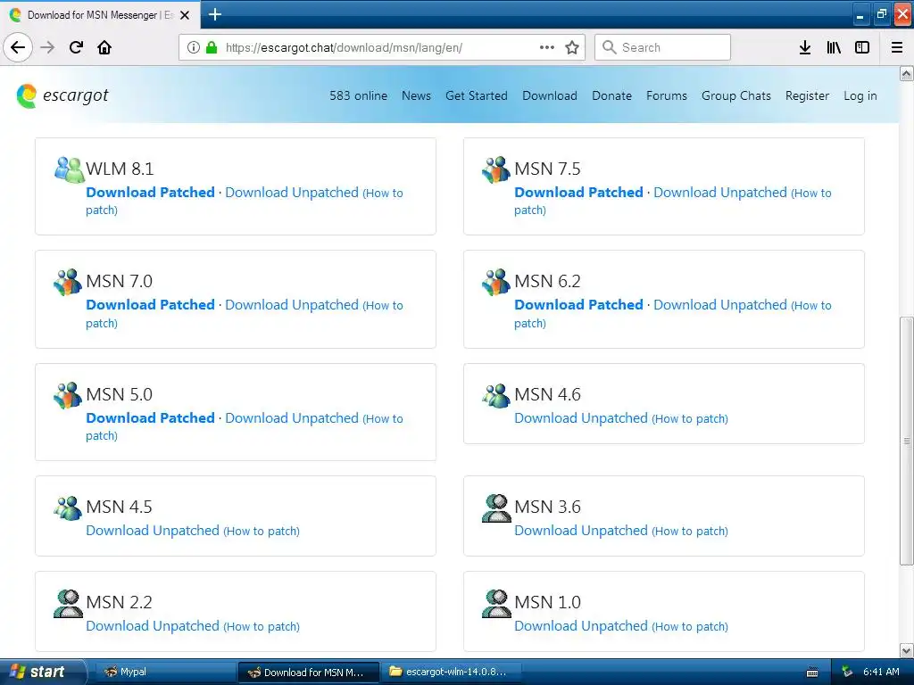This screenshot has height=685, width=914.
Task: Click the MSN 1.0 person icon
Action: 496,604
